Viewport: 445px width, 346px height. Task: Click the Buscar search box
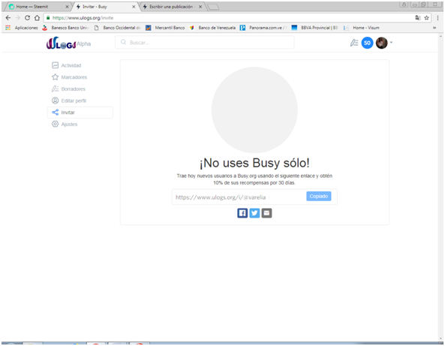point(205,43)
